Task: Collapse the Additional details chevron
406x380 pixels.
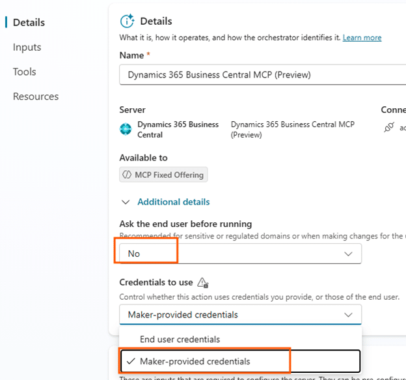Action: [x=126, y=202]
